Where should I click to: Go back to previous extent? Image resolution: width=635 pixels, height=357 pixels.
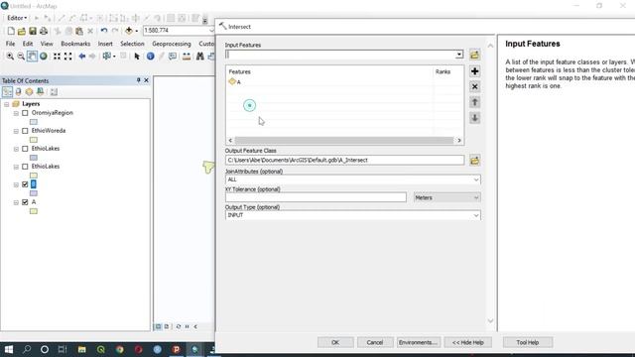[x=82, y=57]
